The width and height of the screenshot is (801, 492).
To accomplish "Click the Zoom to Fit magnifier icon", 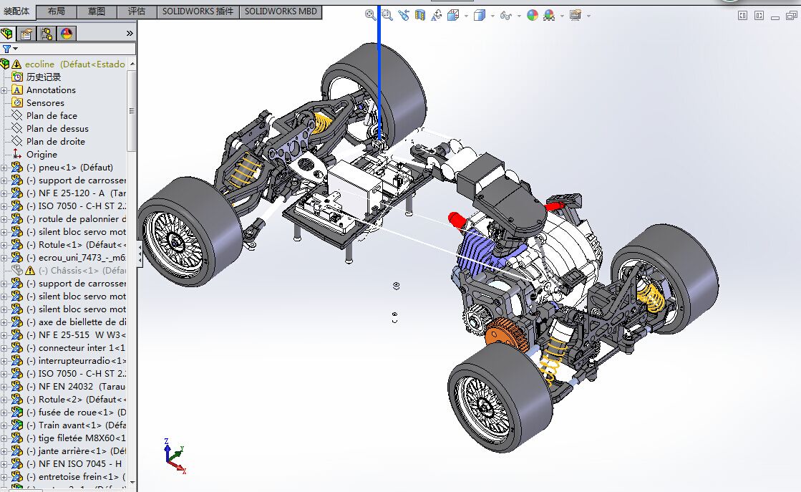I will tap(371, 15).
